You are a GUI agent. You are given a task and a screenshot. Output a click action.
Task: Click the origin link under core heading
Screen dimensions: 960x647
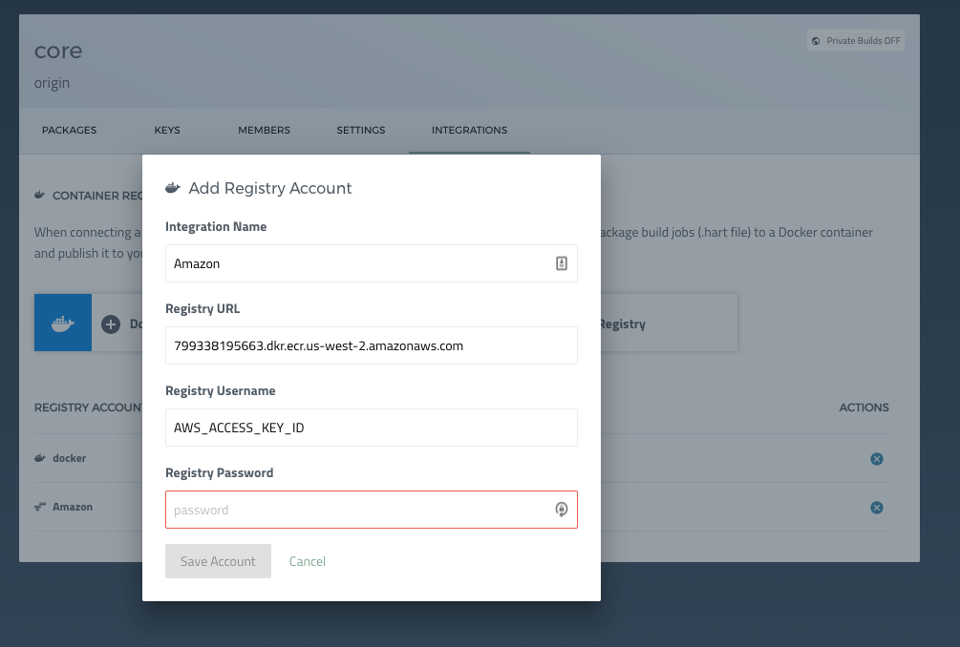[x=53, y=83]
